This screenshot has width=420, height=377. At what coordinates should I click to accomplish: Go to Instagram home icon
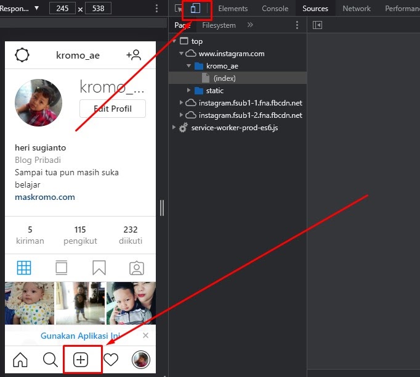20,360
